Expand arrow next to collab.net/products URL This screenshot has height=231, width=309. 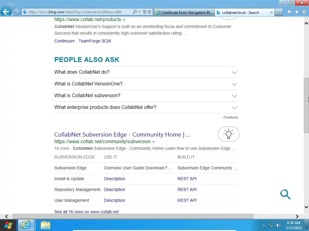click(124, 20)
